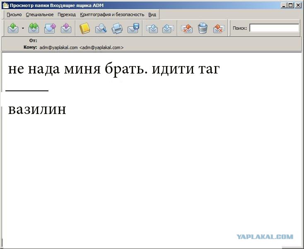Click Reply to all with double green arrows
Screen dimensions: 304x249
tap(34, 28)
